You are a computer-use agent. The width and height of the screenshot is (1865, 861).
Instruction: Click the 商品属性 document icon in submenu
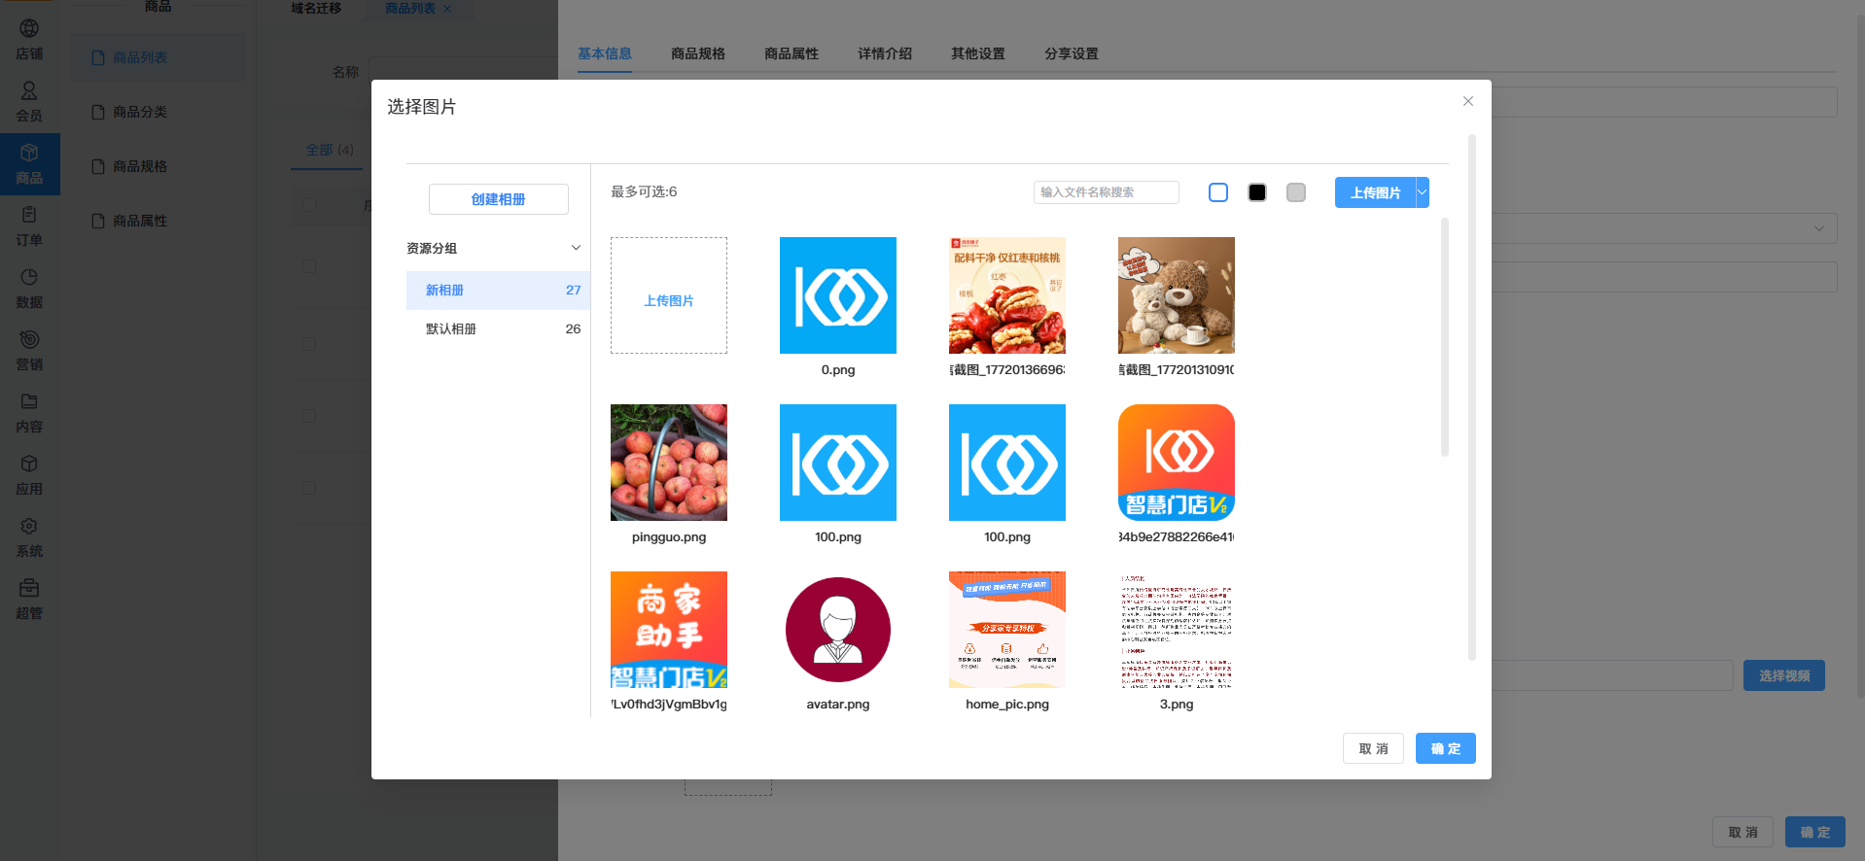pyautogui.click(x=98, y=221)
